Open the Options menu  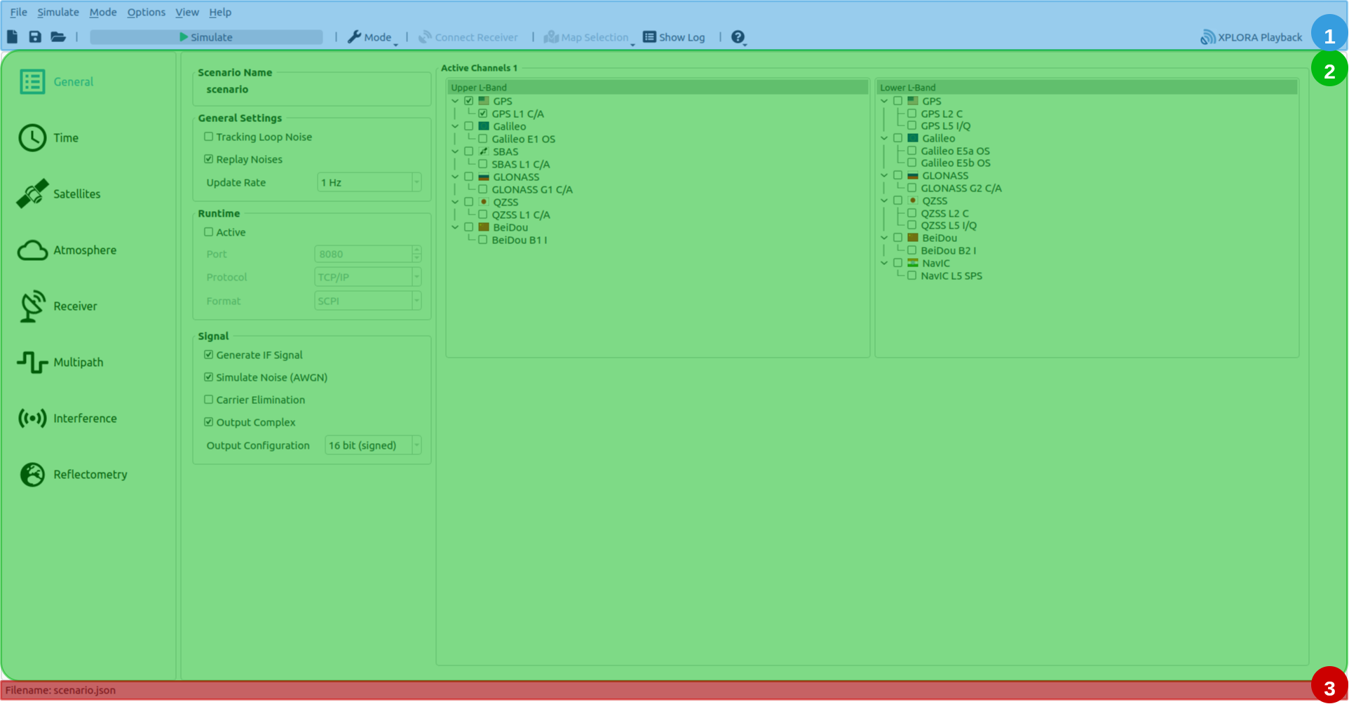146,12
